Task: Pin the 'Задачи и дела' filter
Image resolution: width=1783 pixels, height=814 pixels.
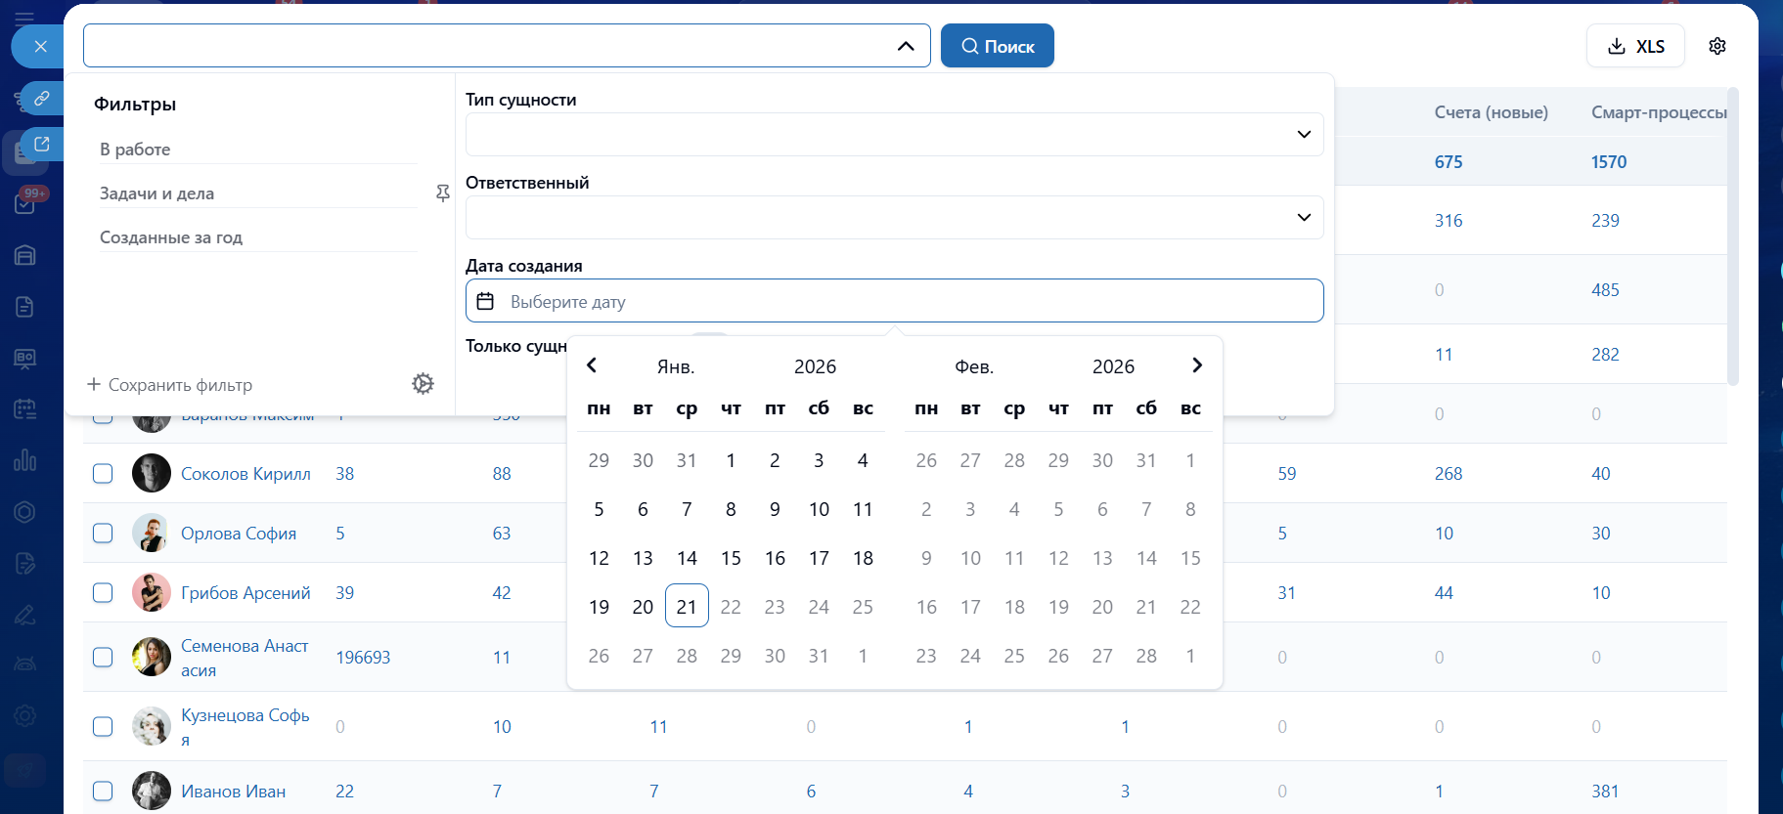Action: pyautogui.click(x=443, y=193)
